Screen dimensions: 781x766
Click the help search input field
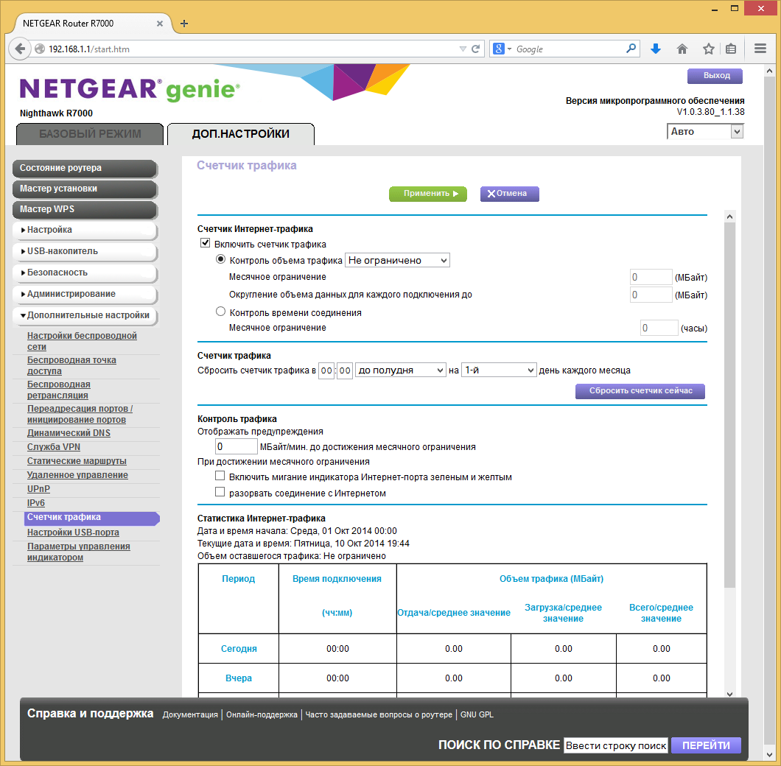tap(616, 745)
